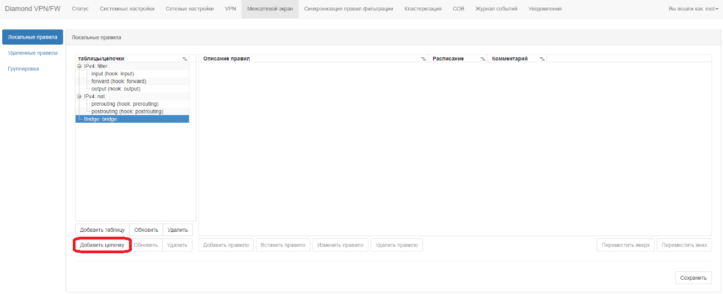Click the Diamond VPN/FW brand link

(33, 9)
